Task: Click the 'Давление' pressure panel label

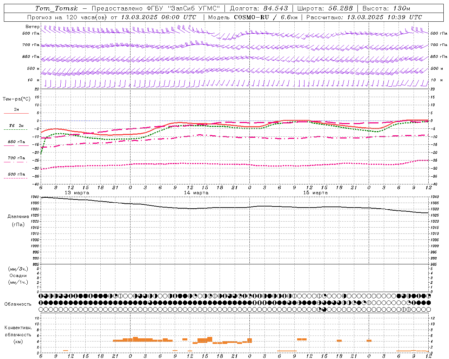Action: (x=18, y=217)
